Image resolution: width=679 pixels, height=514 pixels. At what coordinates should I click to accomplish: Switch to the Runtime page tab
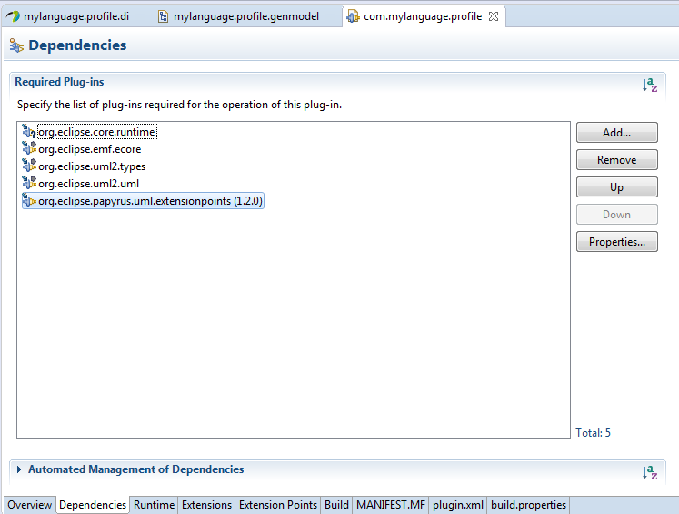point(154,505)
